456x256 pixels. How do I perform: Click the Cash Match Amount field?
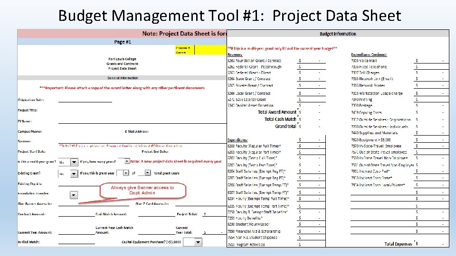[156, 214]
